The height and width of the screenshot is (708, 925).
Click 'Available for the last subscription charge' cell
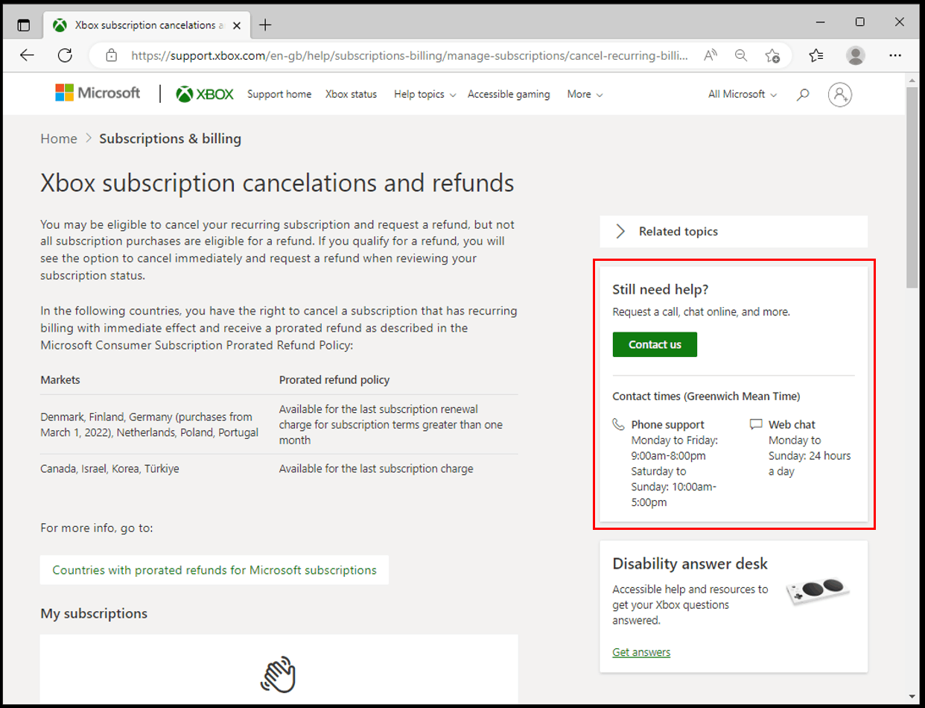pyautogui.click(x=376, y=469)
